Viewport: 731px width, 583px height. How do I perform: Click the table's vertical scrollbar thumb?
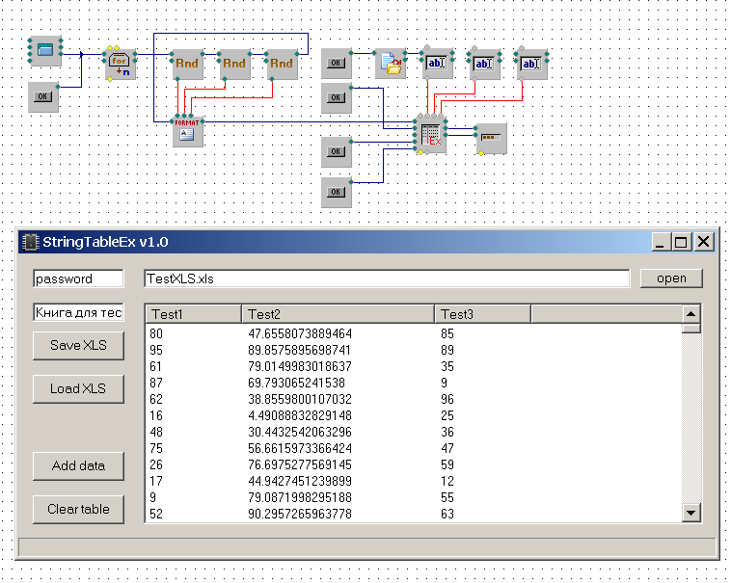(x=690, y=329)
